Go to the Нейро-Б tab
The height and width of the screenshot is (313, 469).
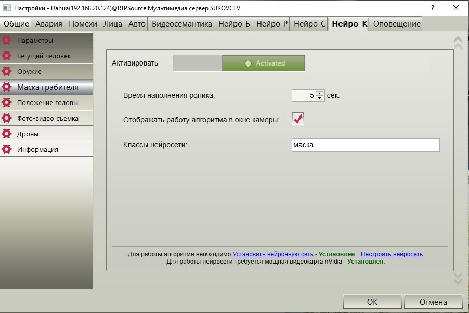pyautogui.click(x=234, y=23)
